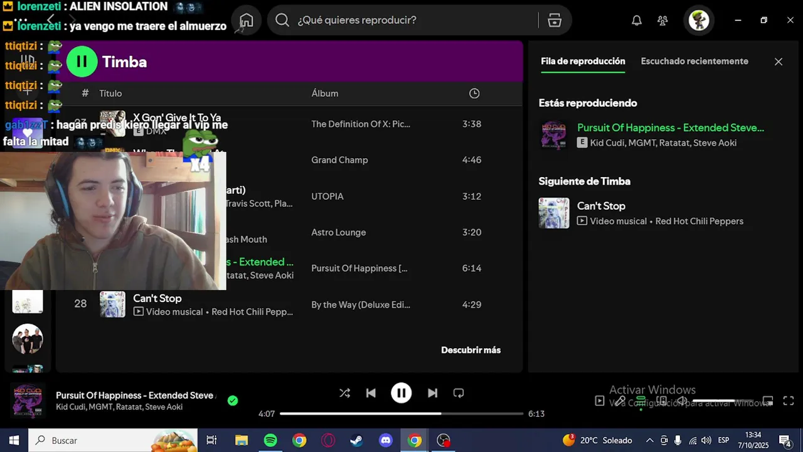Click the volume slider in the player bar
803x452 pixels.
723,401
